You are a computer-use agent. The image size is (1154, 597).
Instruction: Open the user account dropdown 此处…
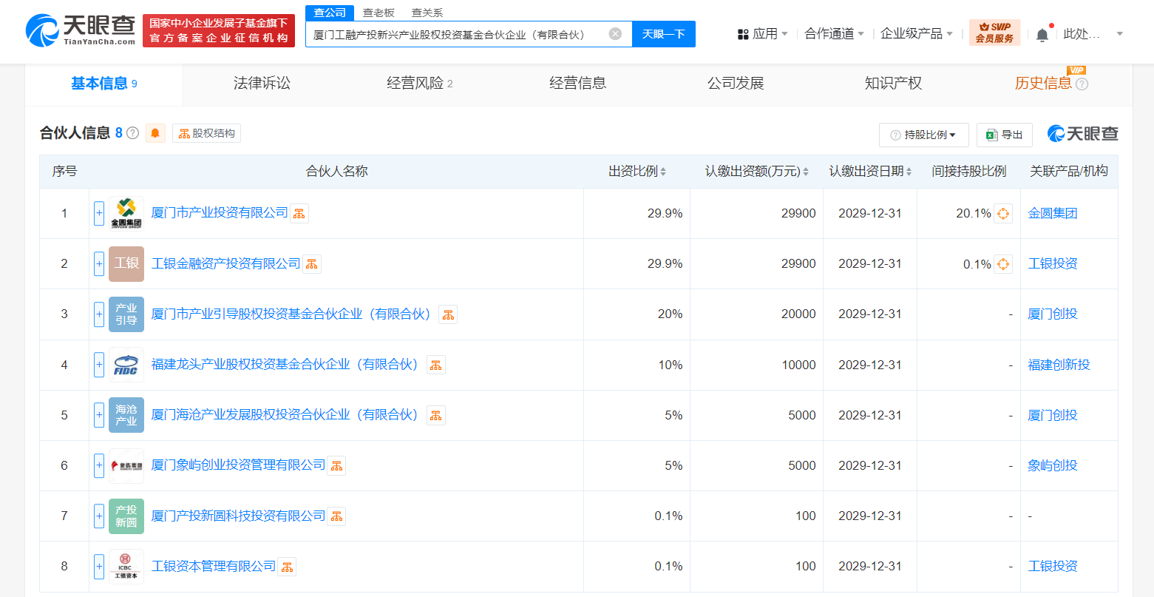[1093, 34]
